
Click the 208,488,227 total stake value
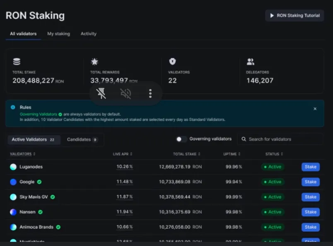coord(34,81)
